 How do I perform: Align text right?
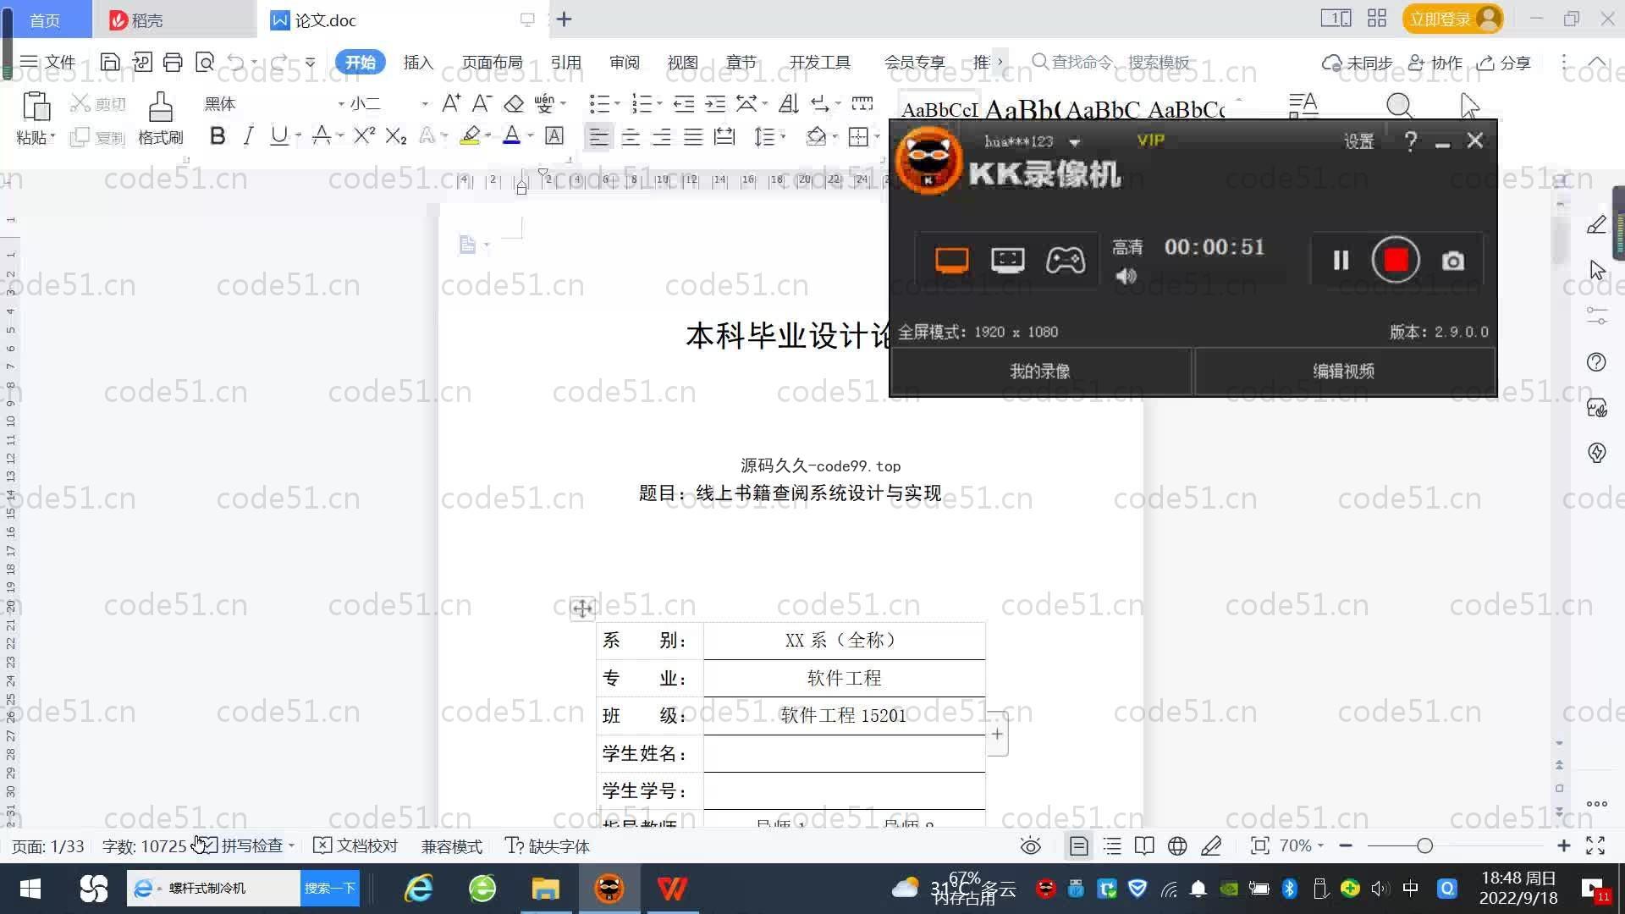click(662, 136)
